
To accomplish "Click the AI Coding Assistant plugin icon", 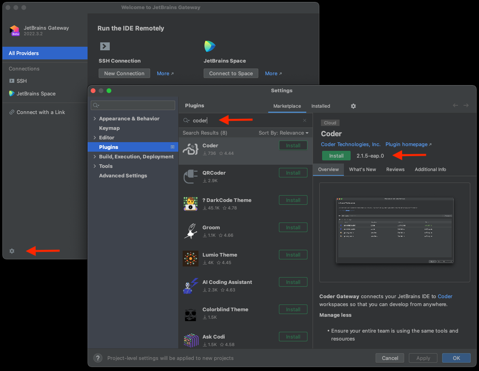I will click(191, 286).
